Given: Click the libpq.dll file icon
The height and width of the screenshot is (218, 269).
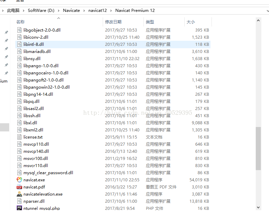Looking at the screenshot, I should (x=19, y=102).
